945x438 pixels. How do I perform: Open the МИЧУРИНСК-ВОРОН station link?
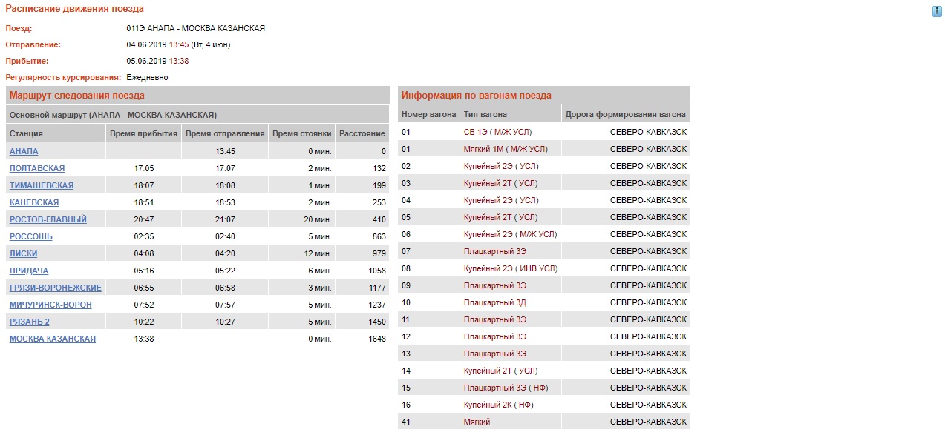[51, 305]
